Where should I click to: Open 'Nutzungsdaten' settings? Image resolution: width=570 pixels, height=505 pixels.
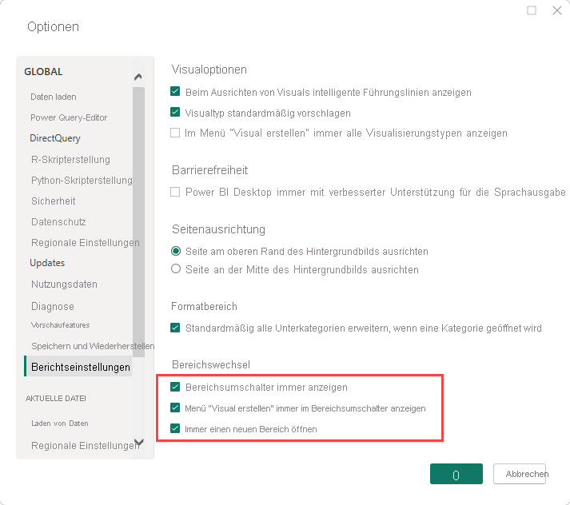tap(64, 284)
